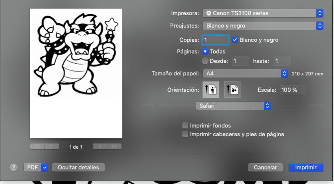Go to next page in preview
This screenshot has width=334, height=184.
(x=100, y=147)
